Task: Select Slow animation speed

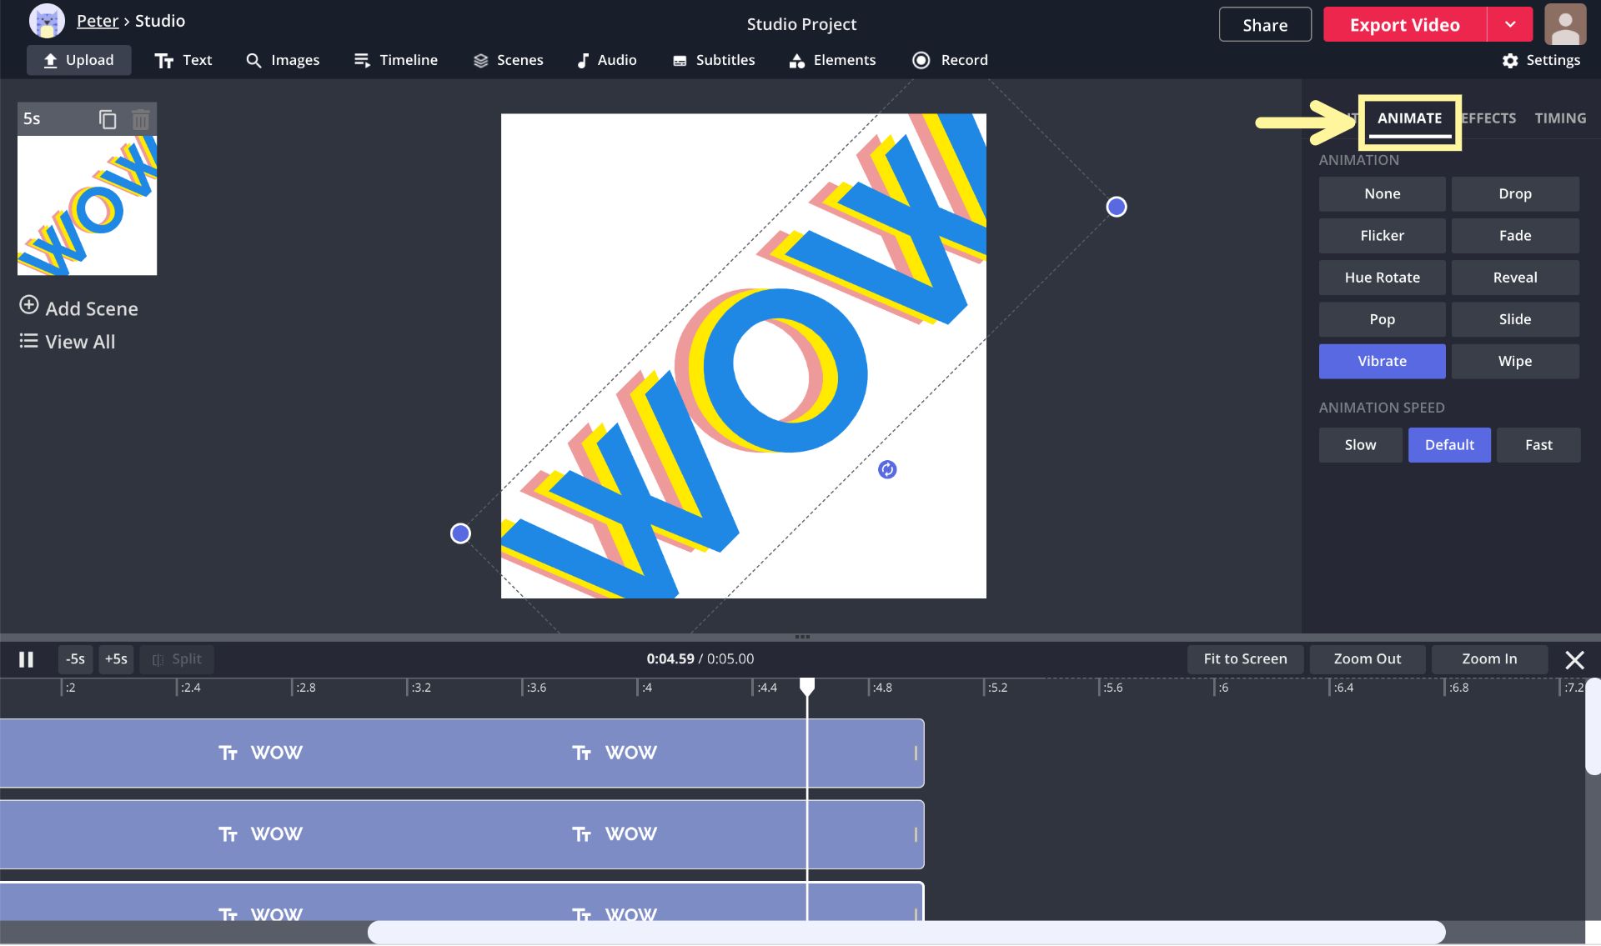Action: coord(1360,445)
